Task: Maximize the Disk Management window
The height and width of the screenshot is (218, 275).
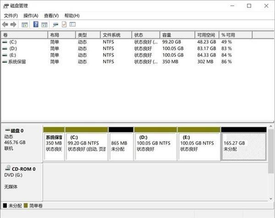Action: point(249,6)
